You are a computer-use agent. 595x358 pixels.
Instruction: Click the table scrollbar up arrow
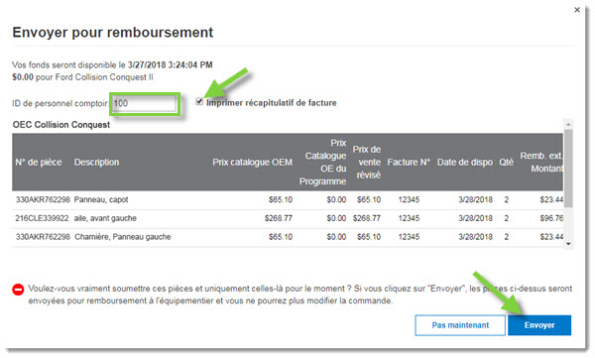click(x=568, y=124)
